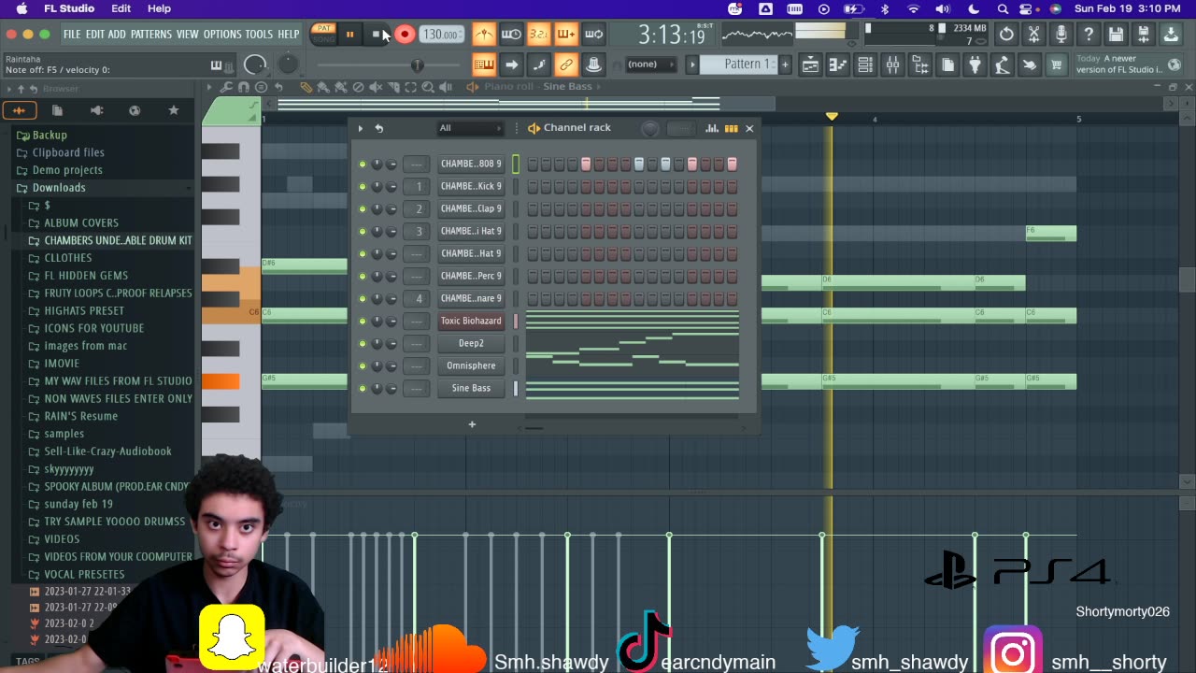1196x673 pixels.
Task: Mute the Deep2 channel
Action: point(363,343)
